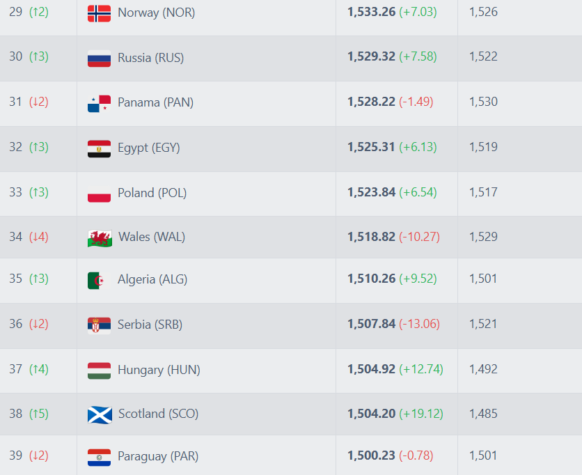Select the Wales (WAL) team name
Screen dimensions: 582x475
152,237
